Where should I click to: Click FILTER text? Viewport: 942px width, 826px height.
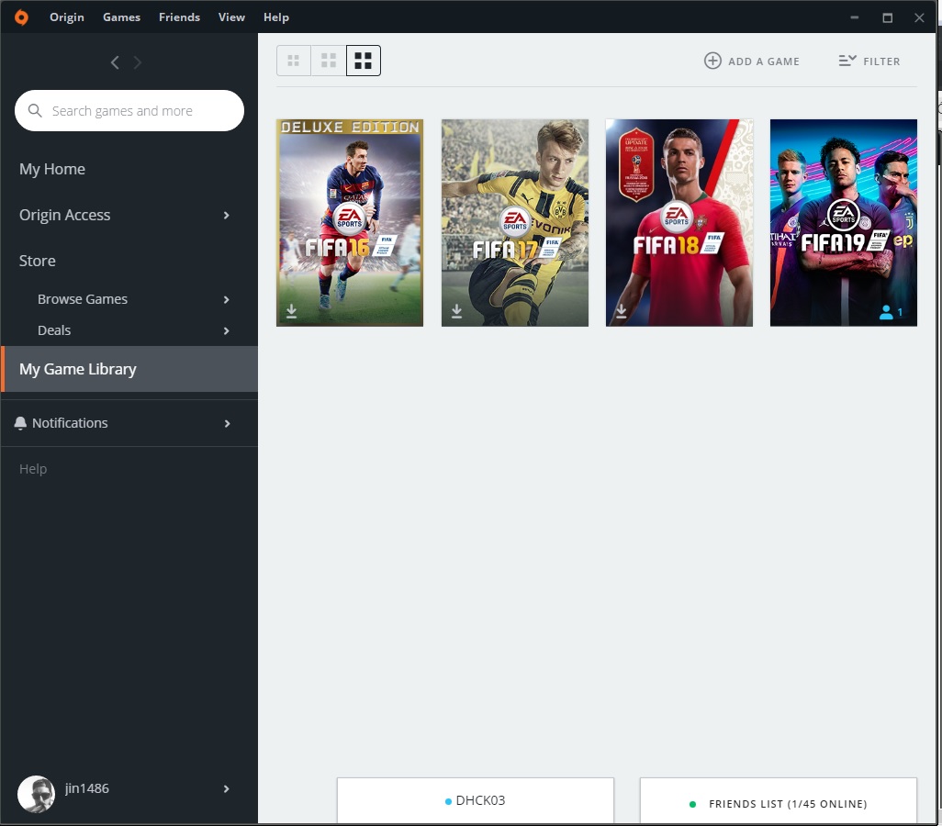pos(881,61)
